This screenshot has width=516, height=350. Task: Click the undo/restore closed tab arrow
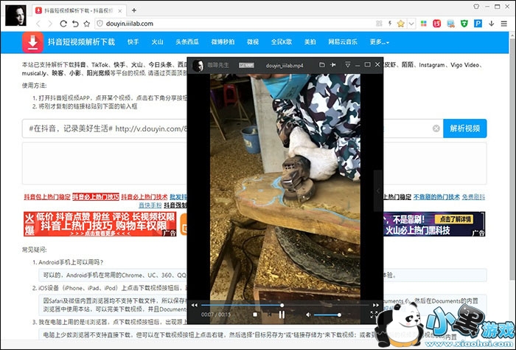(x=75, y=24)
